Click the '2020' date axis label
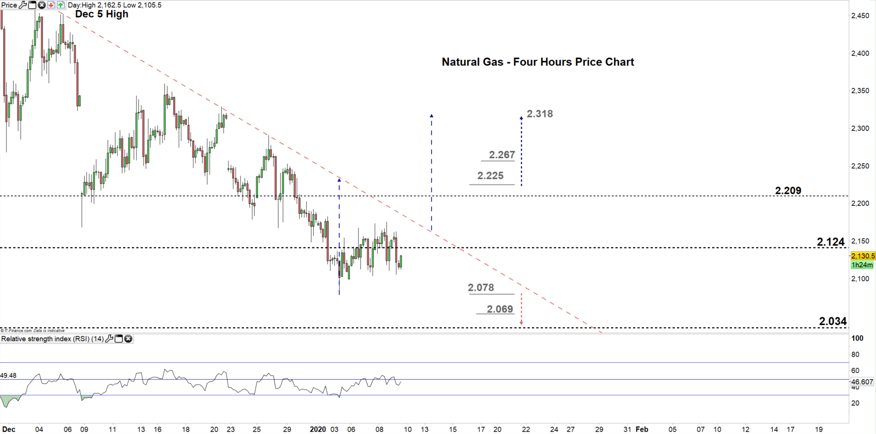The height and width of the screenshot is (434, 876). 318,429
